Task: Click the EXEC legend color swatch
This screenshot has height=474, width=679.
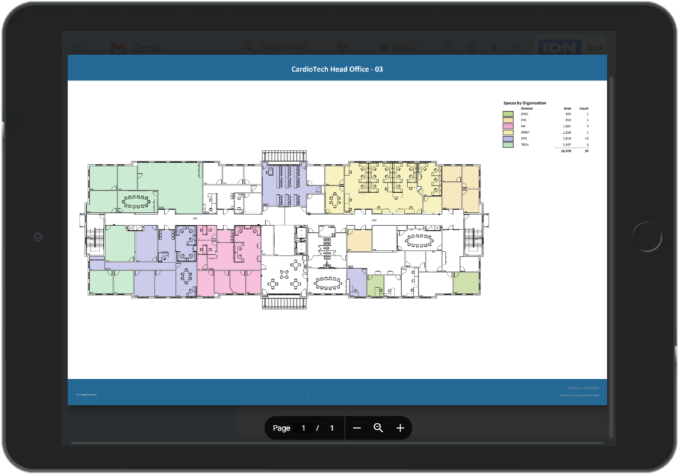Action: pyautogui.click(x=508, y=114)
